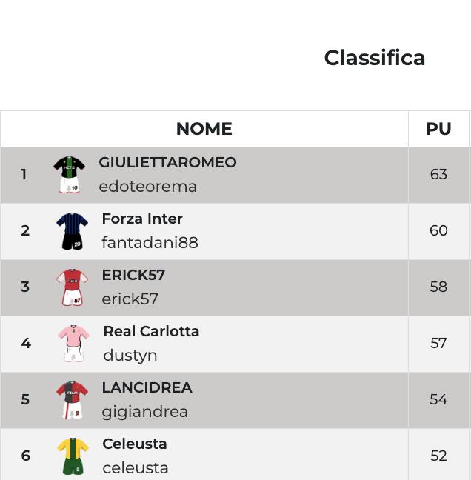Sort table by the NOME column header

(204, 129)
